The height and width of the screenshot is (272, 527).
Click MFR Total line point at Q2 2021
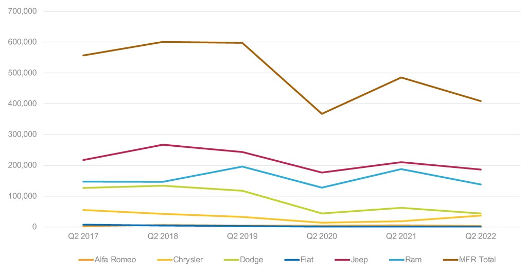pos(401,77)
